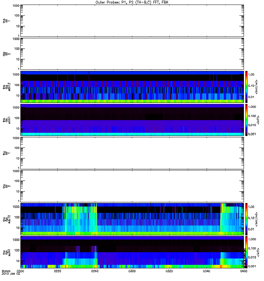Click the 0.01 value on thb edc12 color bar

251,97
